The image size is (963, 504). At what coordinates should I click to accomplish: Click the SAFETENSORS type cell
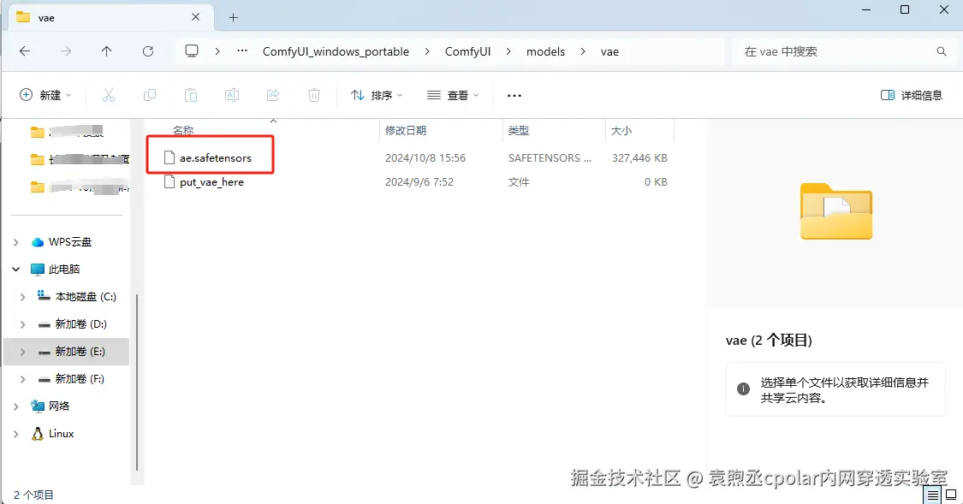tap(550, 157)
